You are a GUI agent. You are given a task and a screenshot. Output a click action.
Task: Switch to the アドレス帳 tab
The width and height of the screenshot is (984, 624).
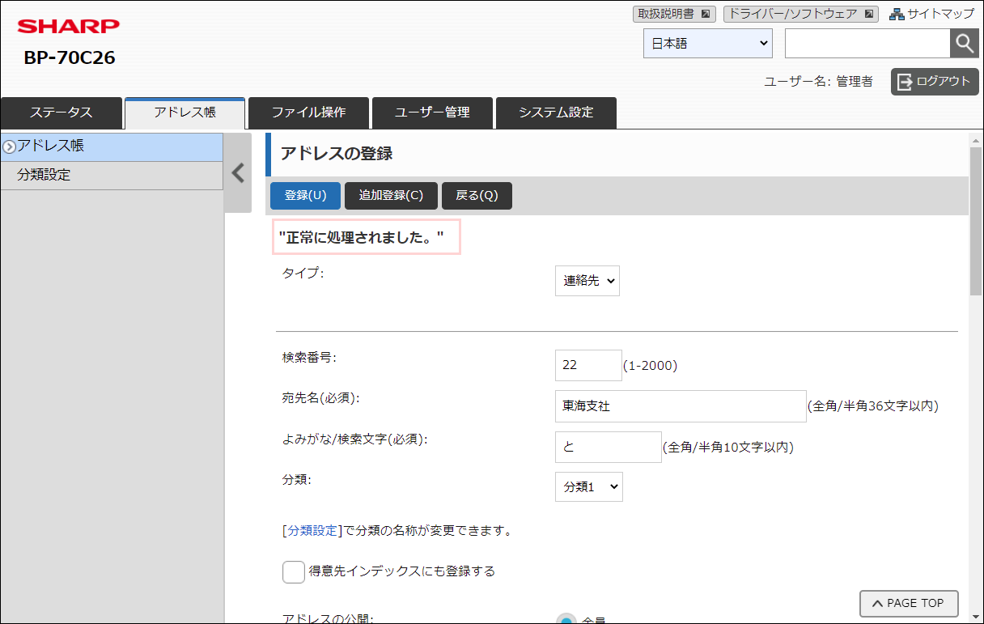tap(185, 112)
